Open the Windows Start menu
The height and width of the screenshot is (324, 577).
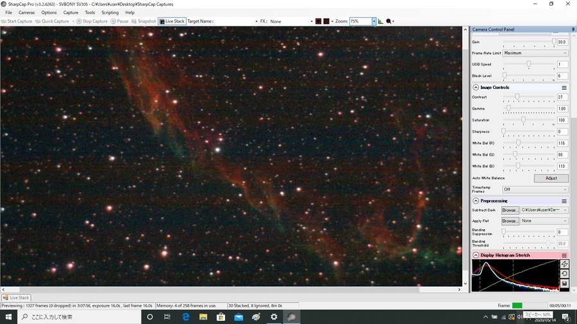tap(8, 317)
